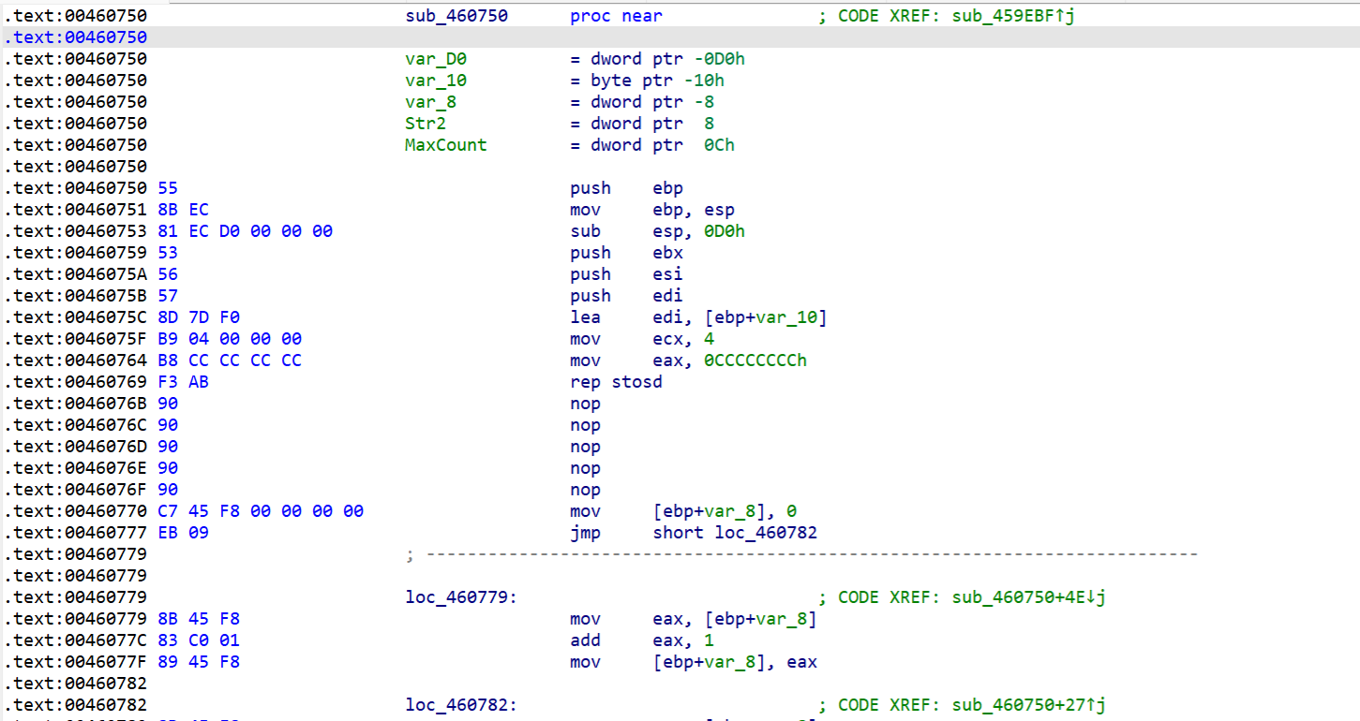This screenshot has height=721, width=1360.
Task: Click the sub_460750 name before proc near
Action: [x=456, y=16]
